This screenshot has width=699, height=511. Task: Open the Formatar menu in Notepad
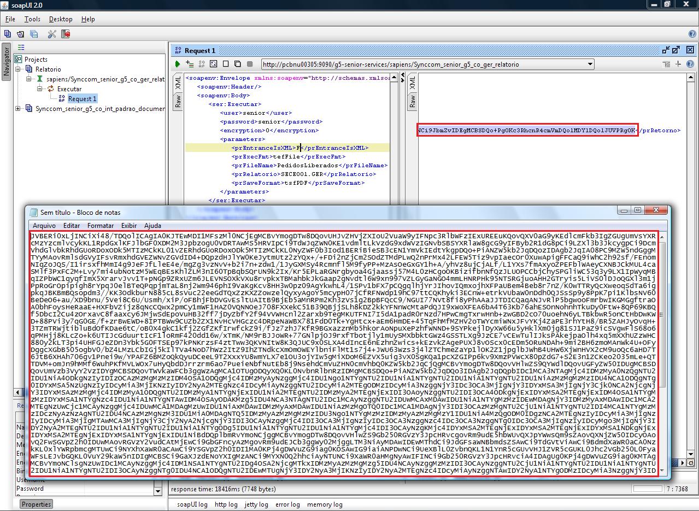click(x=101, y=226)
